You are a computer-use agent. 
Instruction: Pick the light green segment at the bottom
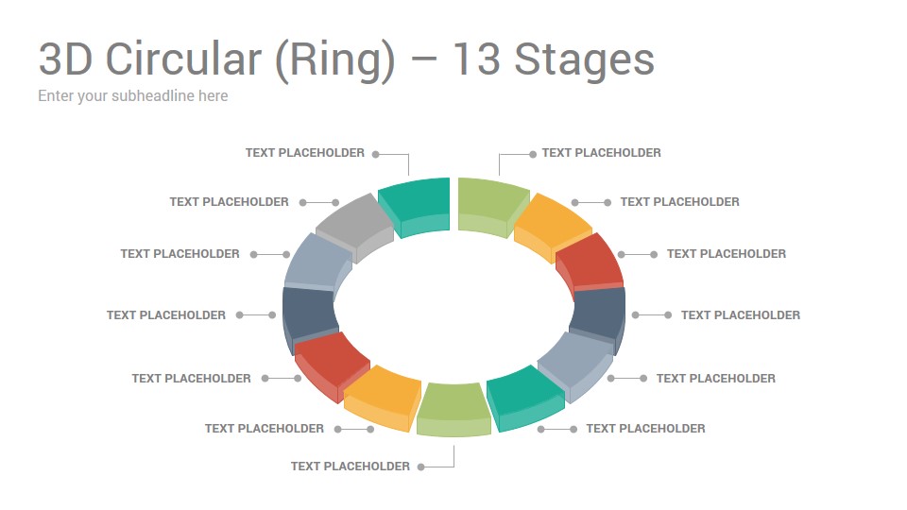tap(453, 409)
